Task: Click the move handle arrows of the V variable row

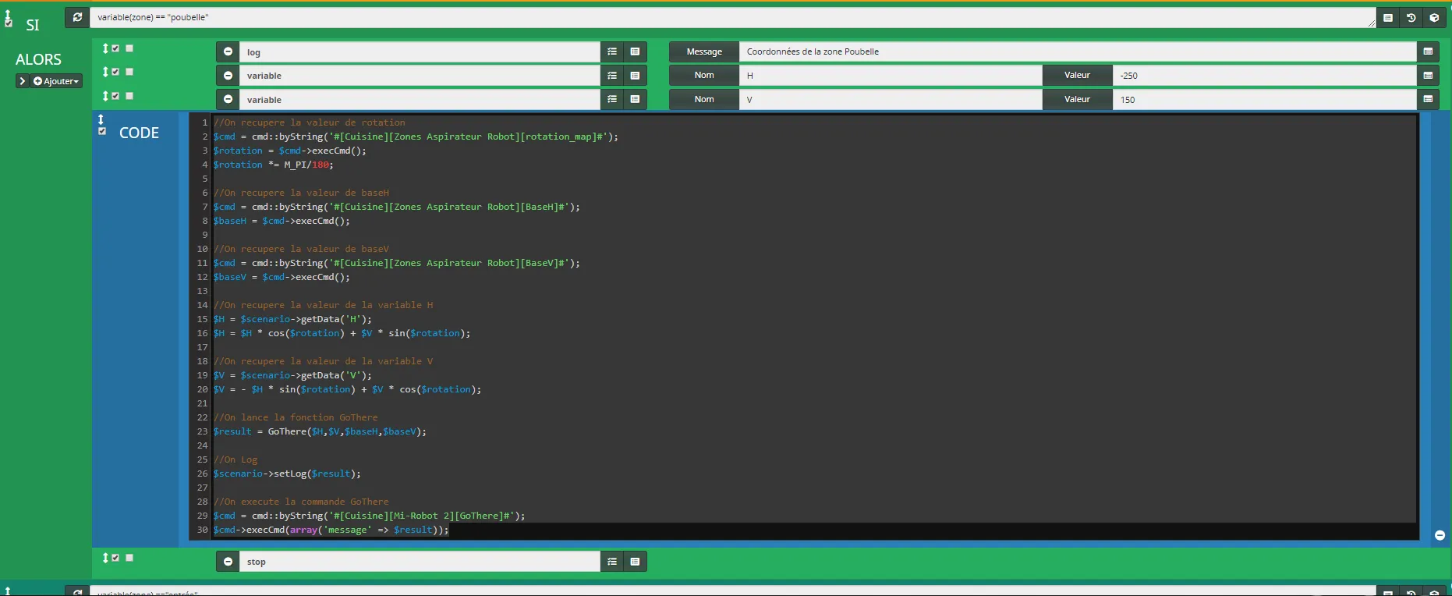Action: (x=105, y=96)
